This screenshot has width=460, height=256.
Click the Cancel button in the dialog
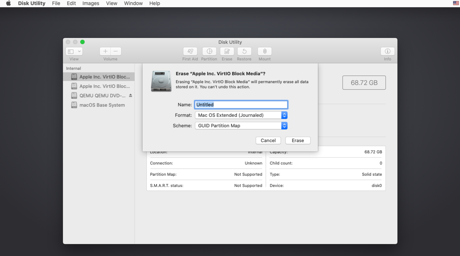tap(268, 140)
